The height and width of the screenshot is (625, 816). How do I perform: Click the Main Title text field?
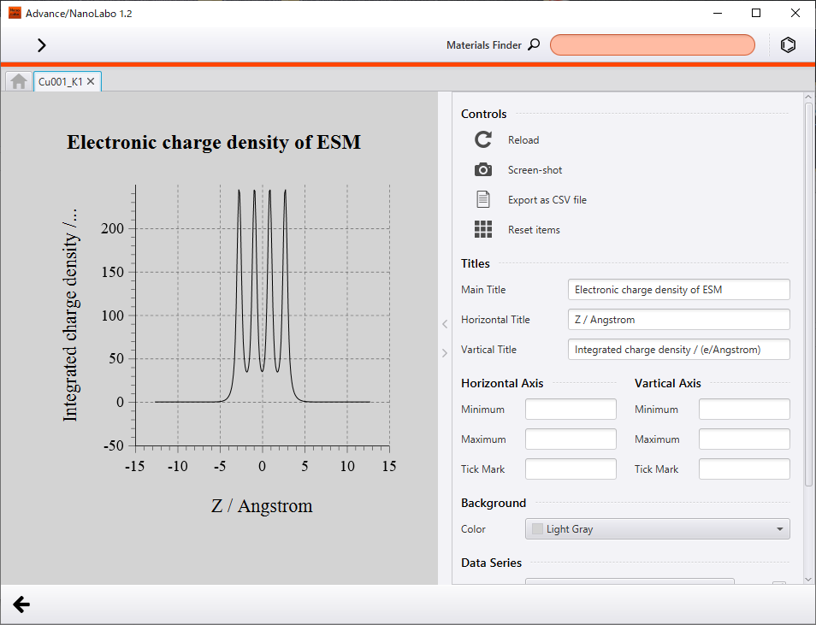[x=678, y=290]
